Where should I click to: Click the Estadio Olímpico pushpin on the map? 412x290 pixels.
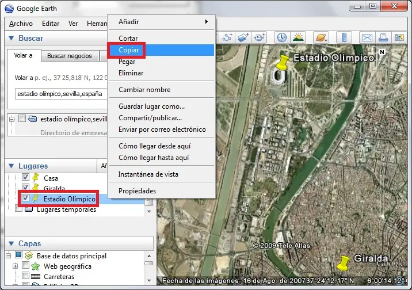[x=283, y=63]
